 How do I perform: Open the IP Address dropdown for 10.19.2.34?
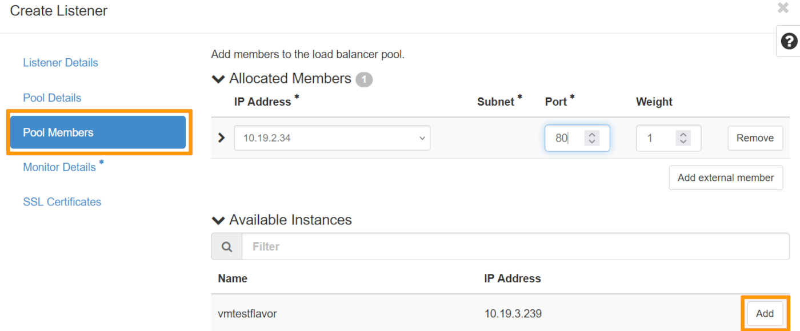[422, 138]
